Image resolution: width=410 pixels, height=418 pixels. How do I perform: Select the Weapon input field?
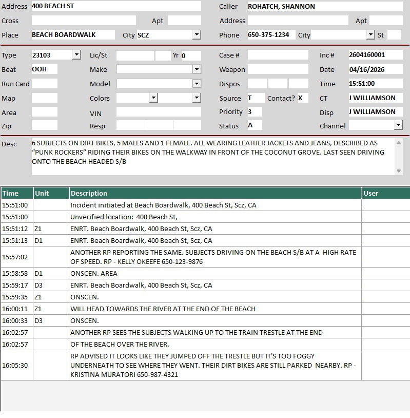tap(278, 69)
